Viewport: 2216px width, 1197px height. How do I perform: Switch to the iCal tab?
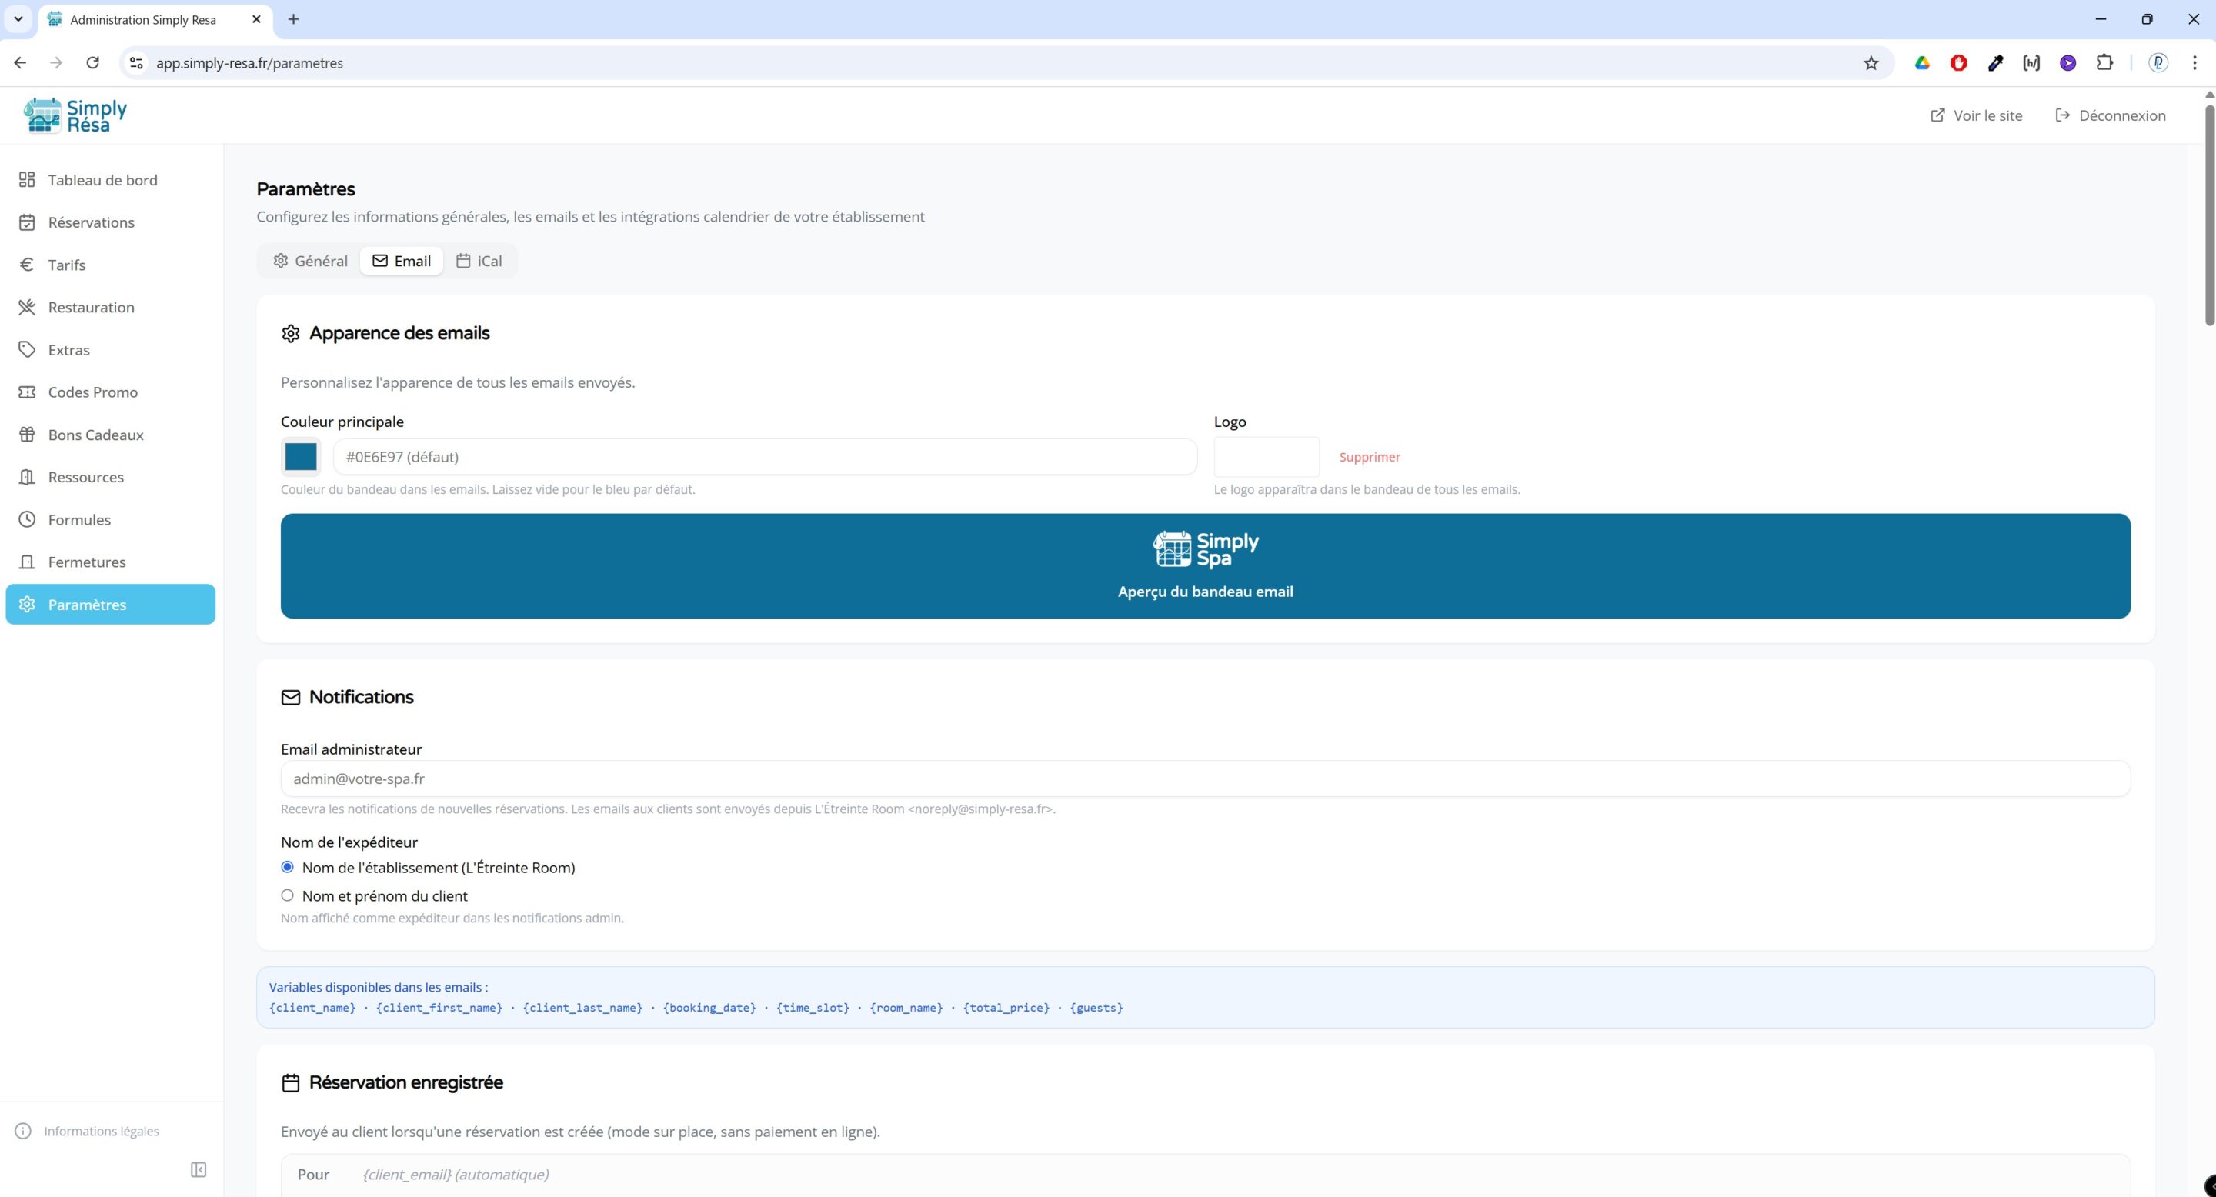479,261
